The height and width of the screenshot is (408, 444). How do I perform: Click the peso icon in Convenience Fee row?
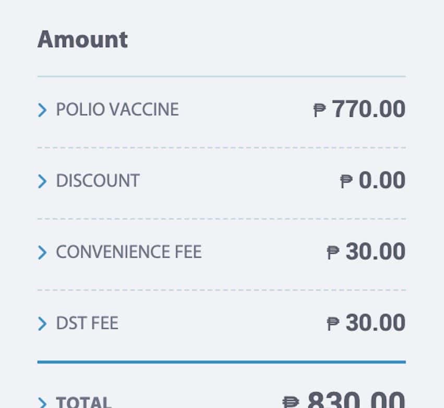(x=333, y=253)
